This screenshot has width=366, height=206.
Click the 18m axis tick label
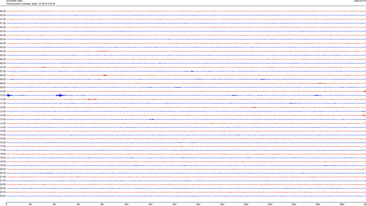[x=222, y=204]
